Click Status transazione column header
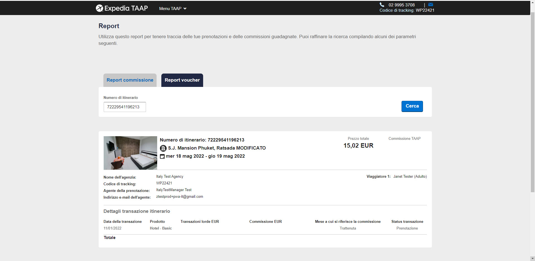 (x=407, y=222)
